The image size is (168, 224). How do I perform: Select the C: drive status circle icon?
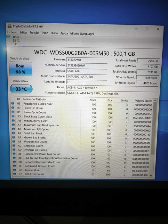tap(8, 37)
